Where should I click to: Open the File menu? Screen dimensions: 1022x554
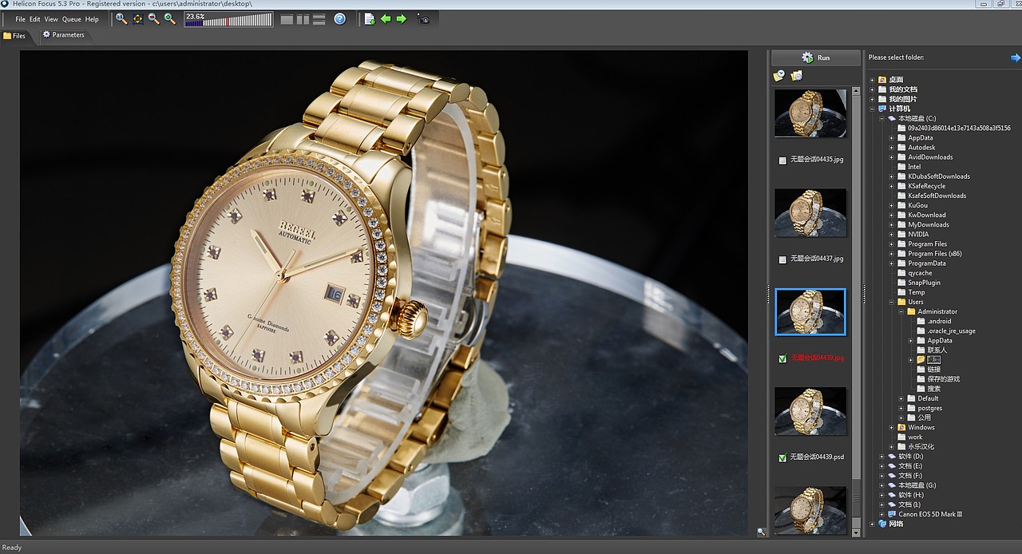[21, 19]
